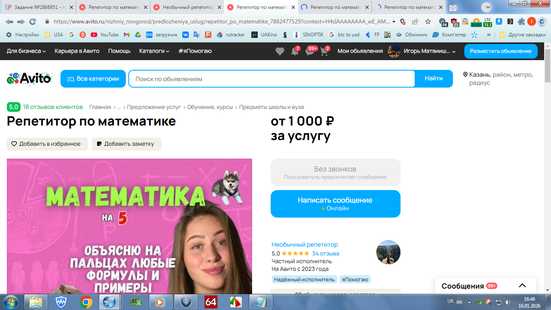Open the 'Другие закладки' bookmarks folder
The image size is (551, 310).
tap(522, 35)
